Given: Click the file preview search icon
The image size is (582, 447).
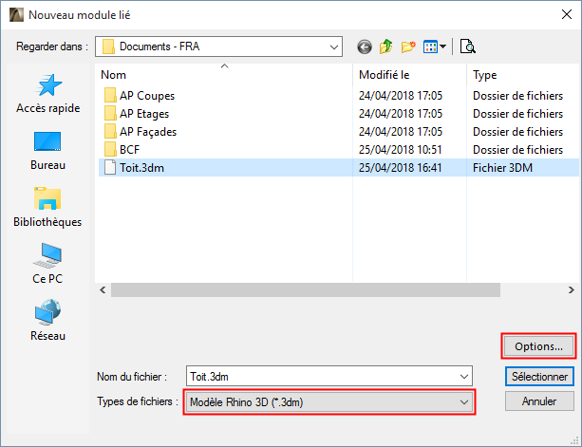Looking at the screenshot, I should pyautogui.click(x=468, y=47).
